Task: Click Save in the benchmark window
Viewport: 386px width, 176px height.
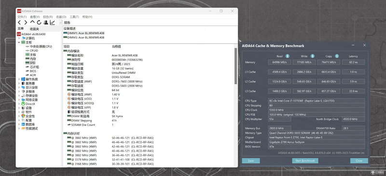Action: (251, 161)
